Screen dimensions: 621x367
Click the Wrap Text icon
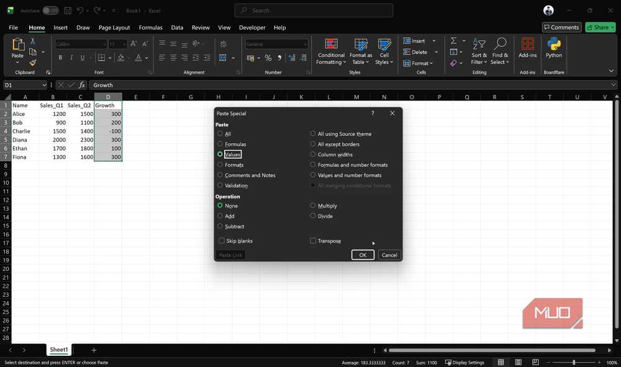[x=224, y=44]
